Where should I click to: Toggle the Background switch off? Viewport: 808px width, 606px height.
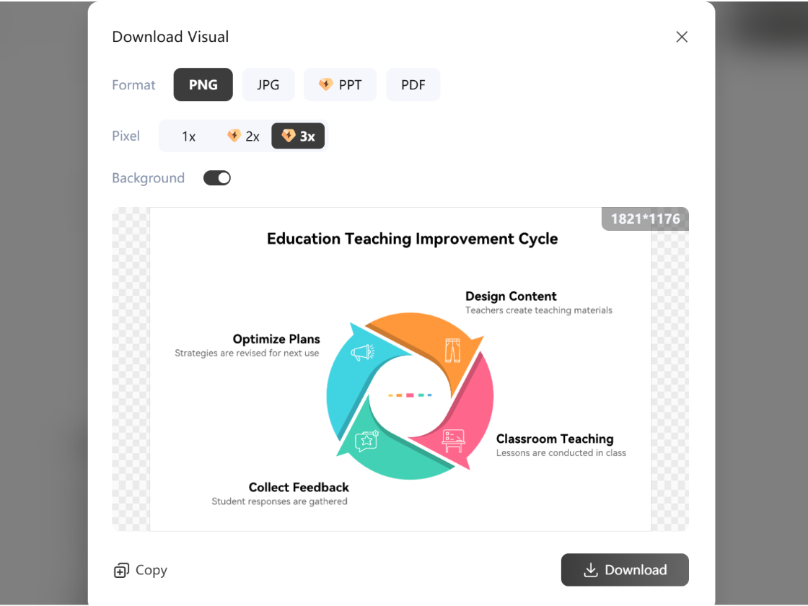[x=217, y=178]
